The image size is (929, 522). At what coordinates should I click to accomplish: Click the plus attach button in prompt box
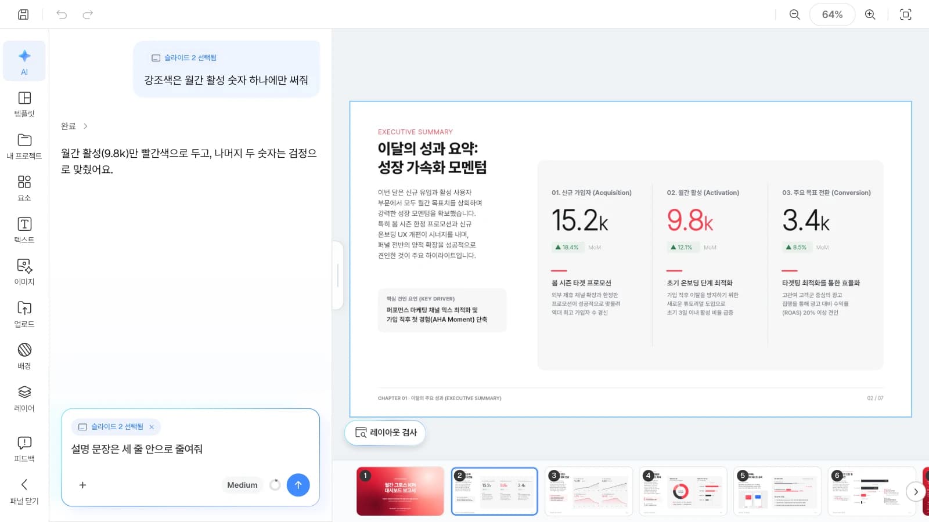click(x=82, y=485)
